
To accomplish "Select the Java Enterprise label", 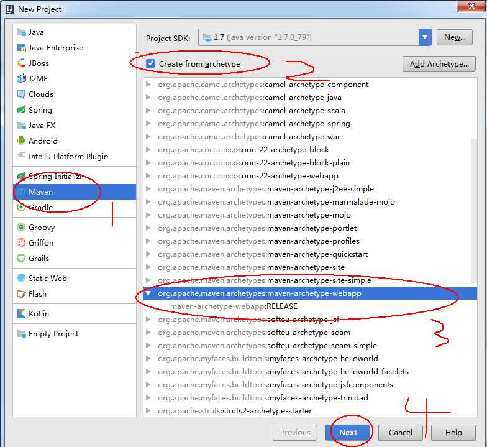I will [x=56, y=47].
